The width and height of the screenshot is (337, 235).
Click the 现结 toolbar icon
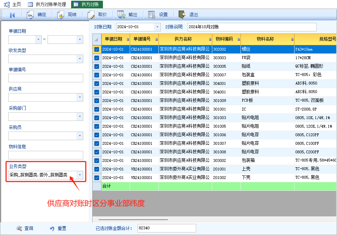point(61,15)
